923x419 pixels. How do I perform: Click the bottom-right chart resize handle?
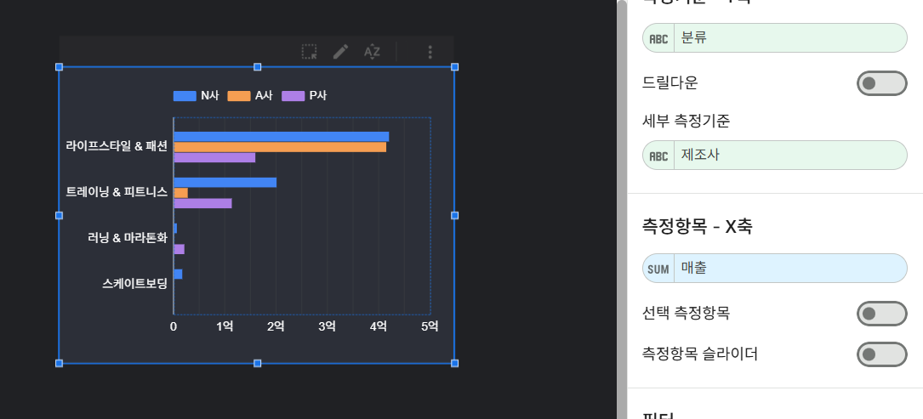click(454, 364)
